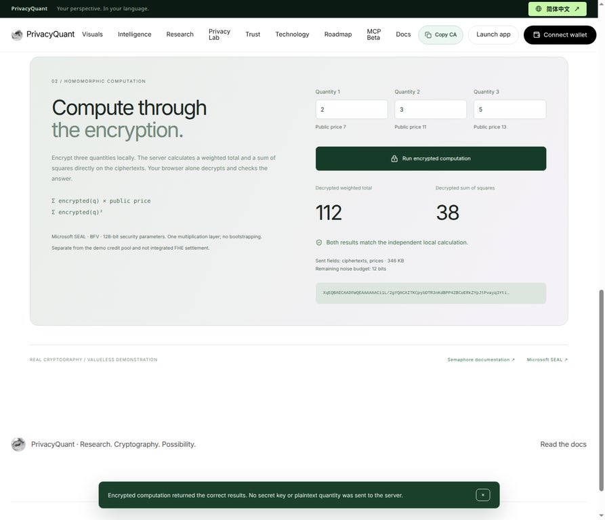
Task: Open the Trust nav item
Action: 253,35
